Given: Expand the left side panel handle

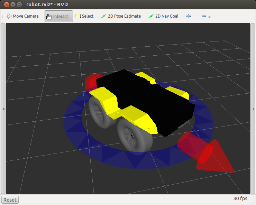Looking at the screenshot, I should [x=3, y=109].
